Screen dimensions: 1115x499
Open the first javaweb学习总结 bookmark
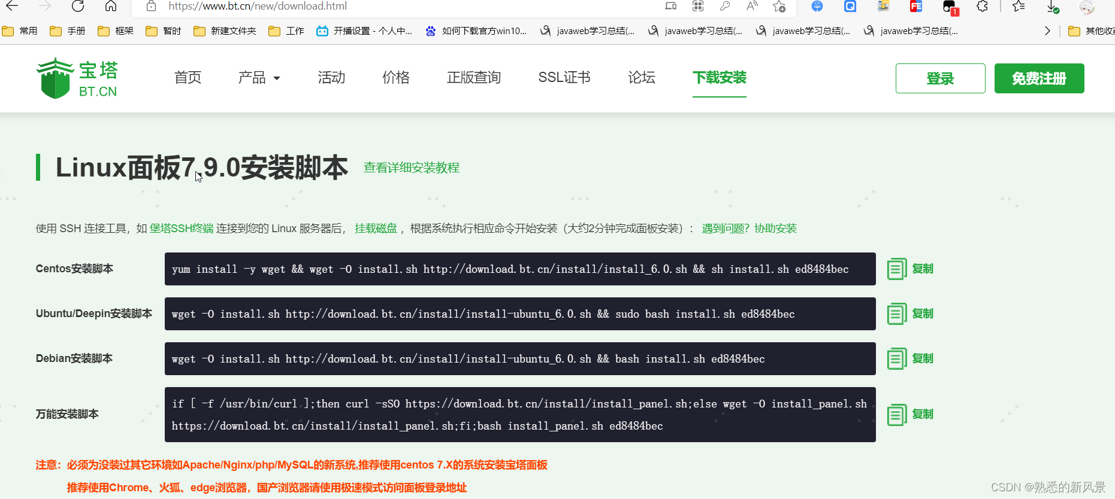(587, 31)
